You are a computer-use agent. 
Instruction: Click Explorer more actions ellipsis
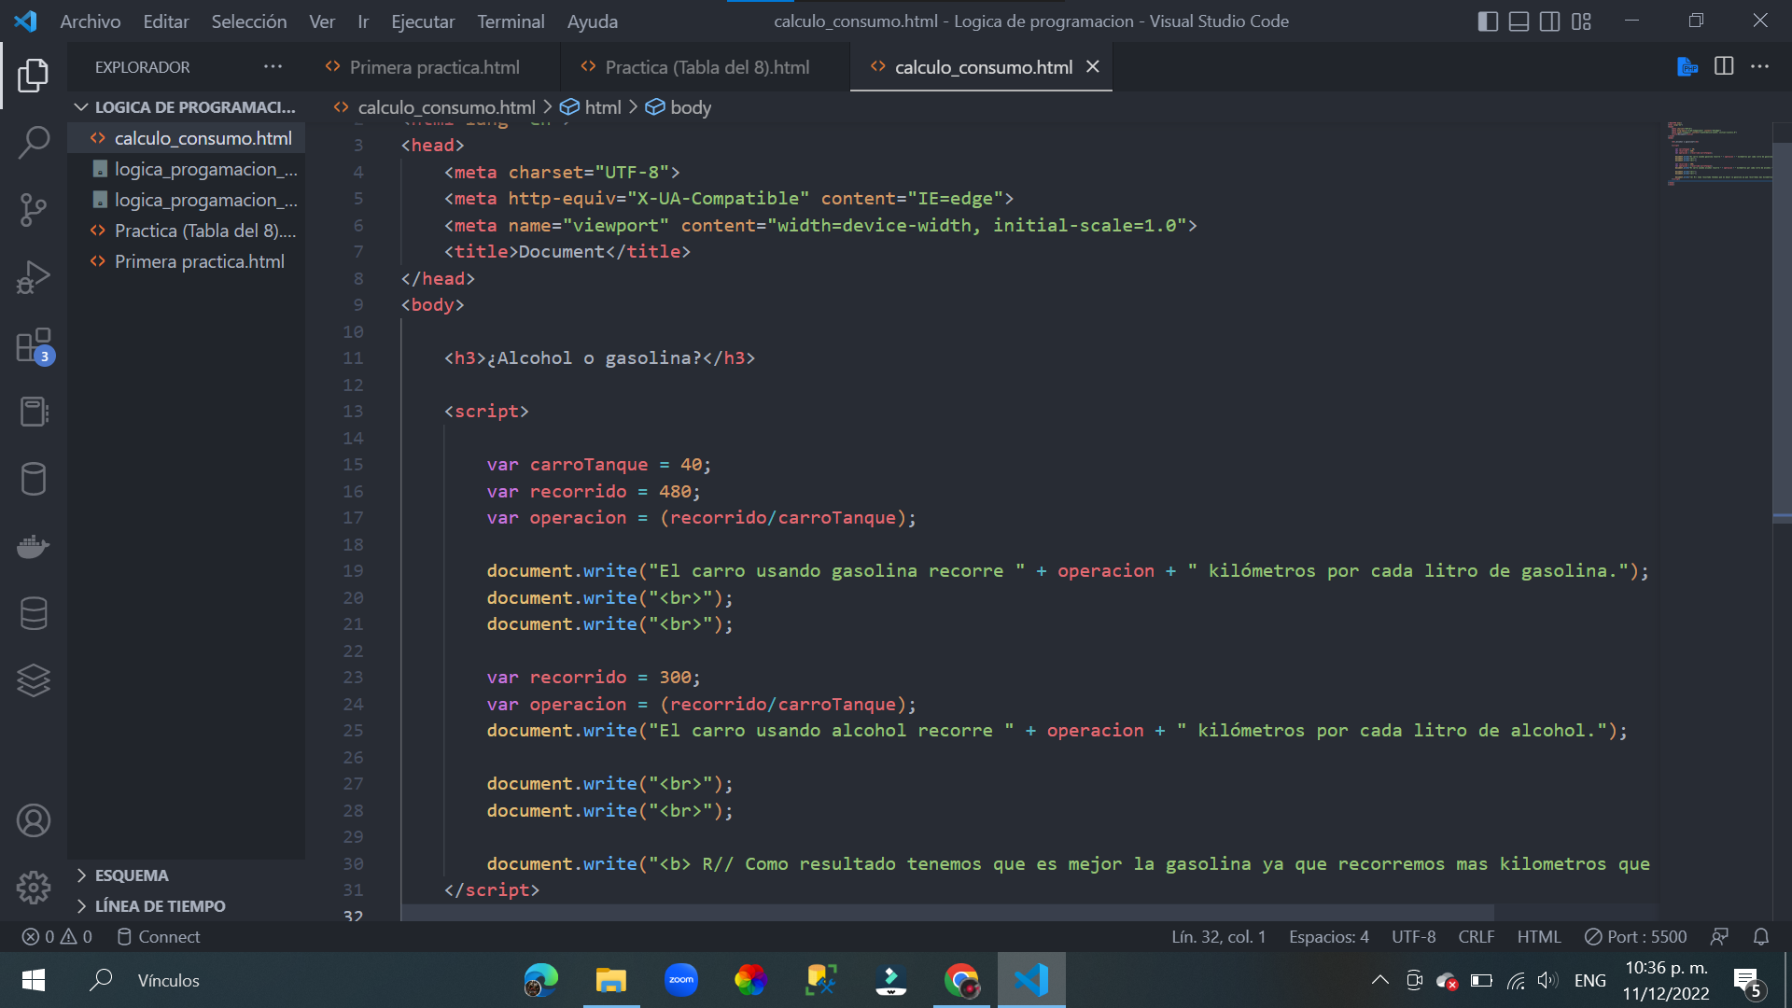(273, 67)
